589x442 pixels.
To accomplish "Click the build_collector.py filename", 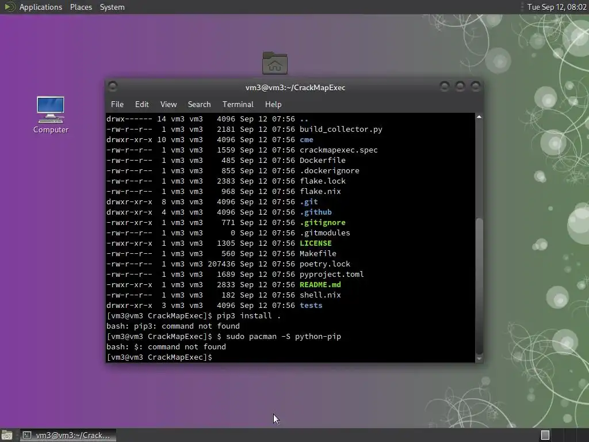I will [341, 129].
